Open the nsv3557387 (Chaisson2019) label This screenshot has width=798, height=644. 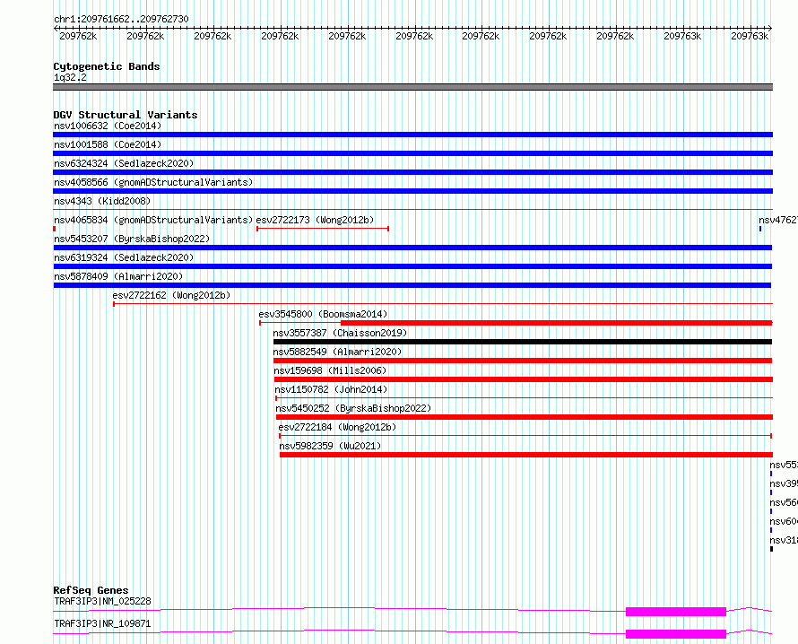click(x=340, y=333)
